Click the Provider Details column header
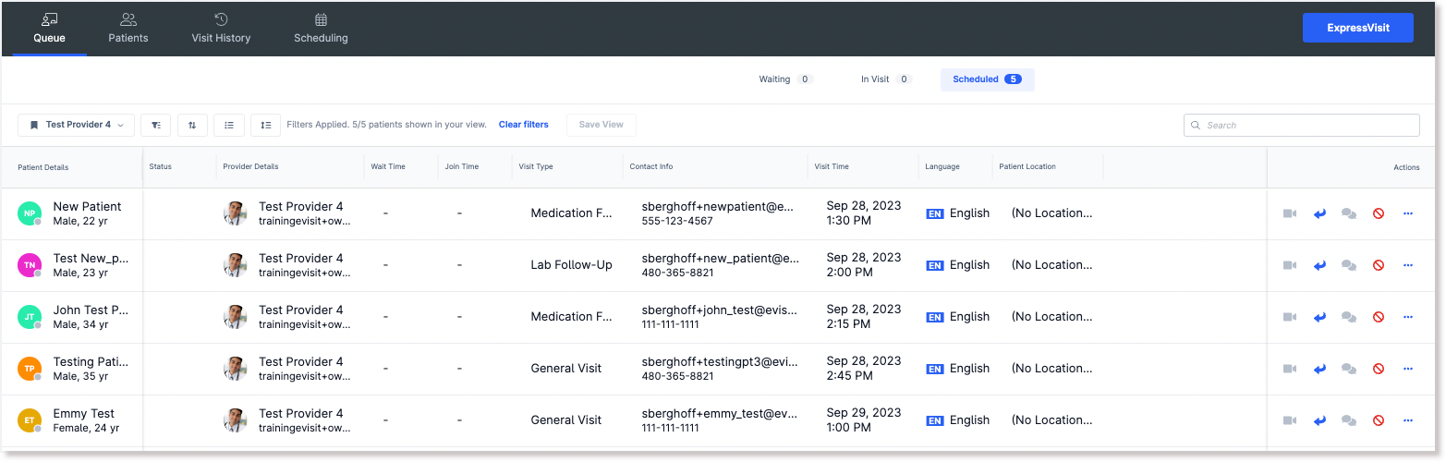The image size is (1446, 462). coord(250,167)
